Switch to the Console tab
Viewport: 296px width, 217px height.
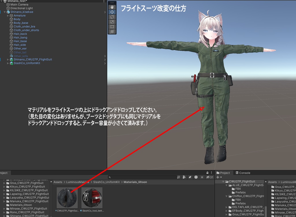tap(244, 173)
